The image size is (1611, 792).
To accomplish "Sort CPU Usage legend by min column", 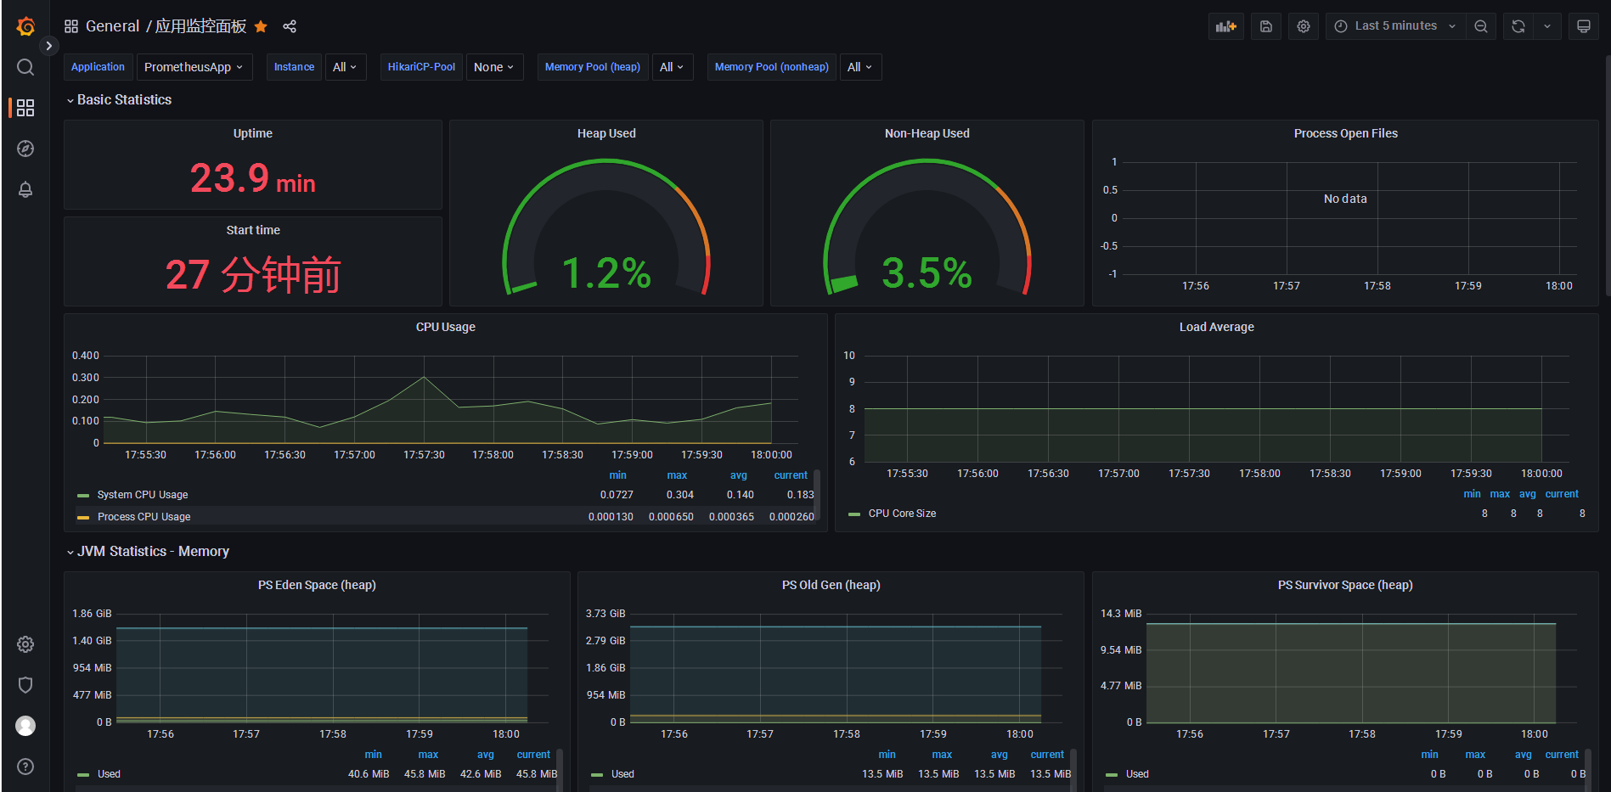I will pos(617,475).
